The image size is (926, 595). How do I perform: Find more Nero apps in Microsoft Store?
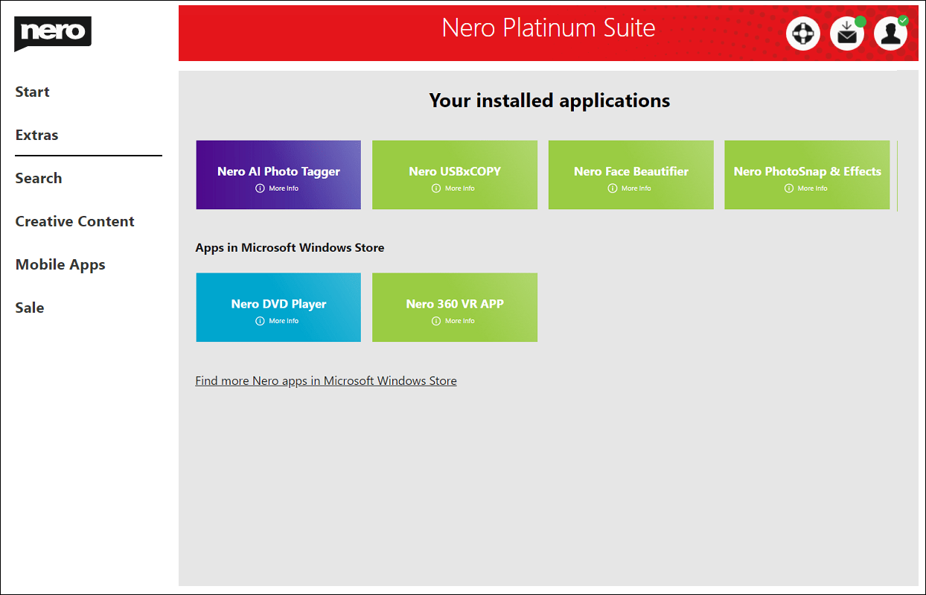(326, 381)
